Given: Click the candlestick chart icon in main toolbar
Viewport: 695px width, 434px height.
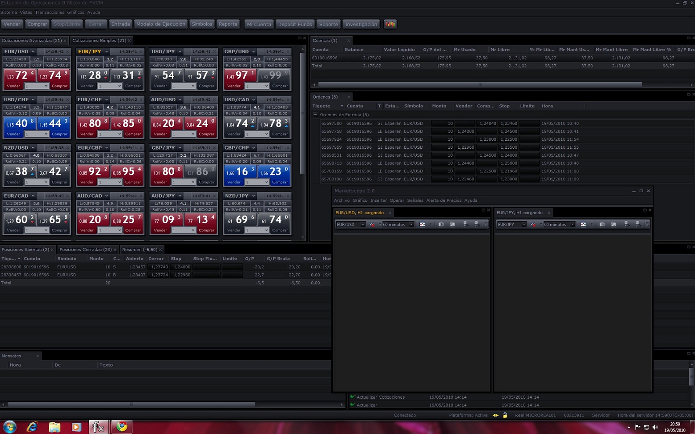Looking at the screenshot, I should tap(390, 24).
